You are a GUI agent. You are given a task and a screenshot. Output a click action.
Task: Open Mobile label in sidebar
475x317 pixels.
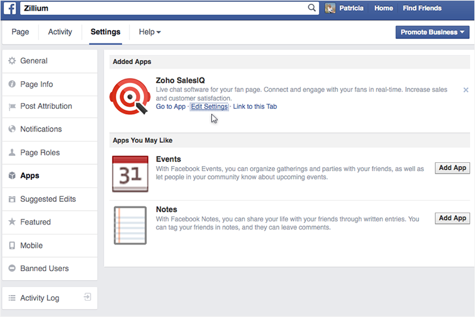(x=31, y=245)
